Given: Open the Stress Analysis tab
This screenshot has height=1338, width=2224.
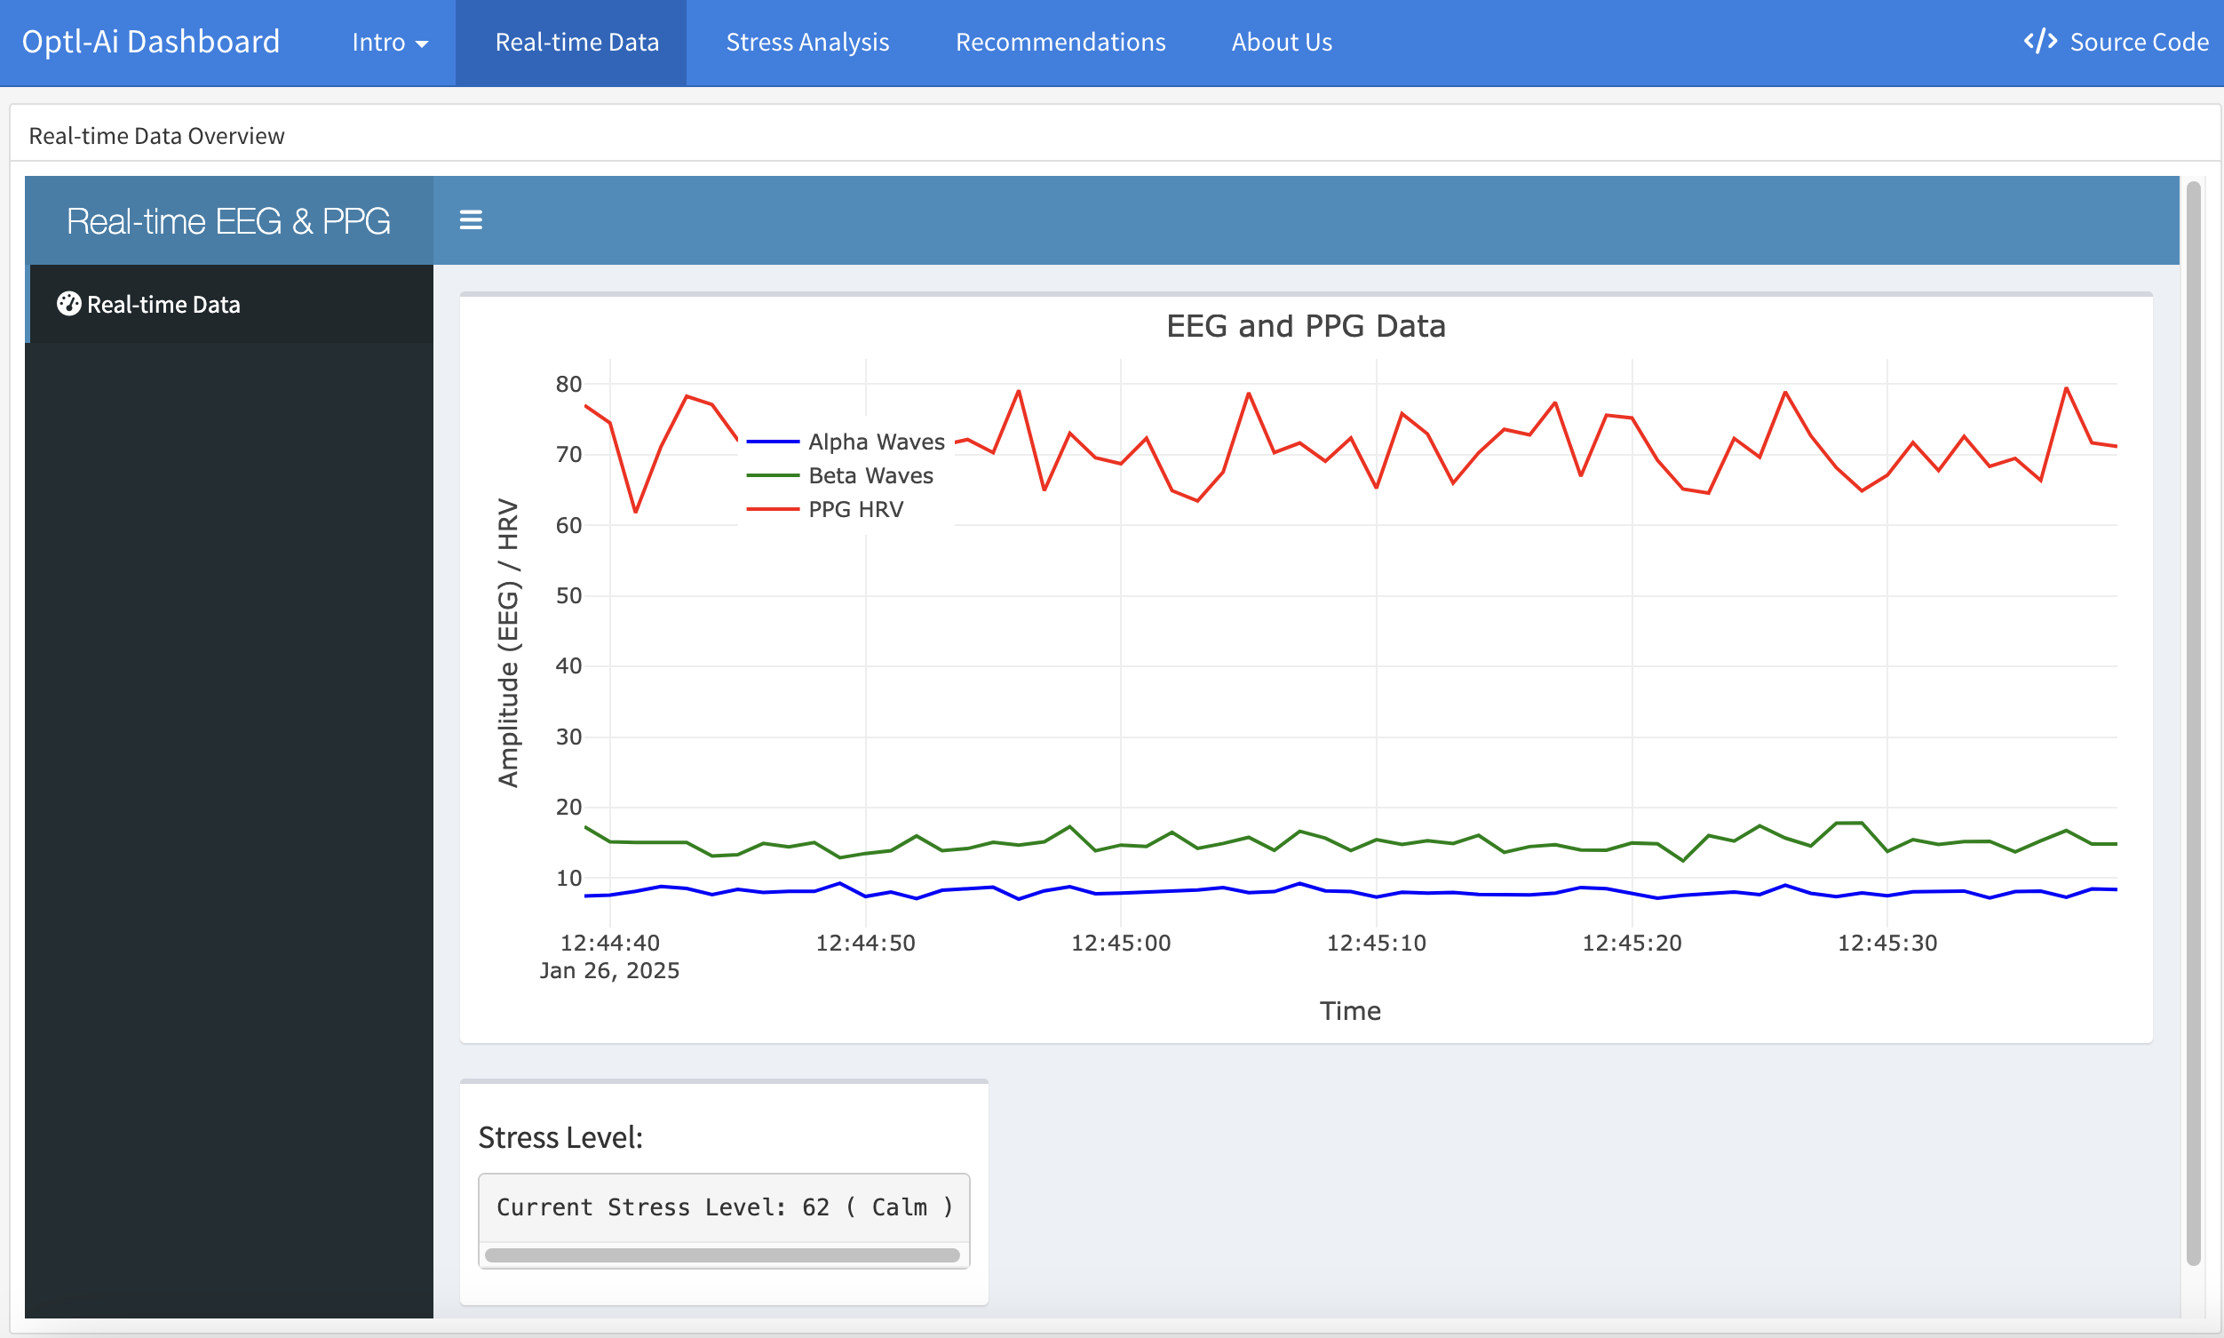Looking at the screenshot, I should point(806,43).
